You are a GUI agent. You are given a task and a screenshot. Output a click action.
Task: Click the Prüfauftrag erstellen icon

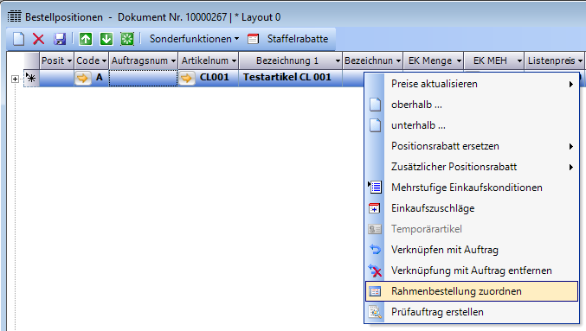click(375, 312)
